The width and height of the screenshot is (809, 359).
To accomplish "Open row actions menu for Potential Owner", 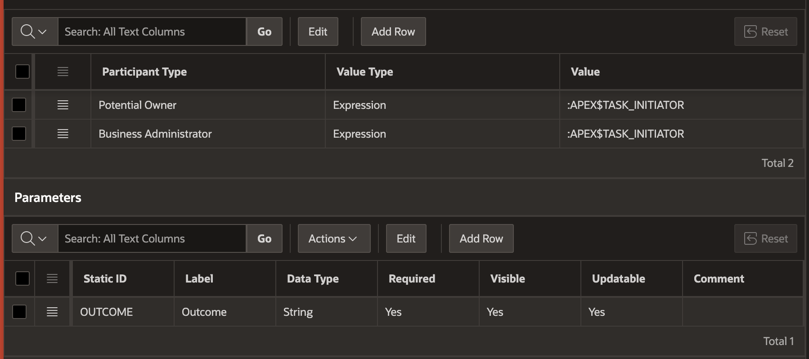I will 63,105.
